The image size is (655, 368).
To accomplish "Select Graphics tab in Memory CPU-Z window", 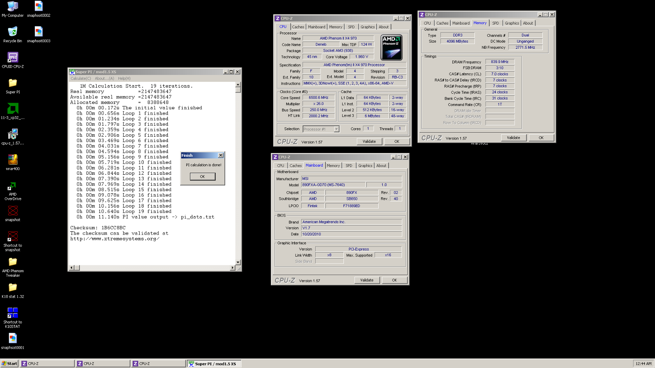I will [x=512, y=23].
